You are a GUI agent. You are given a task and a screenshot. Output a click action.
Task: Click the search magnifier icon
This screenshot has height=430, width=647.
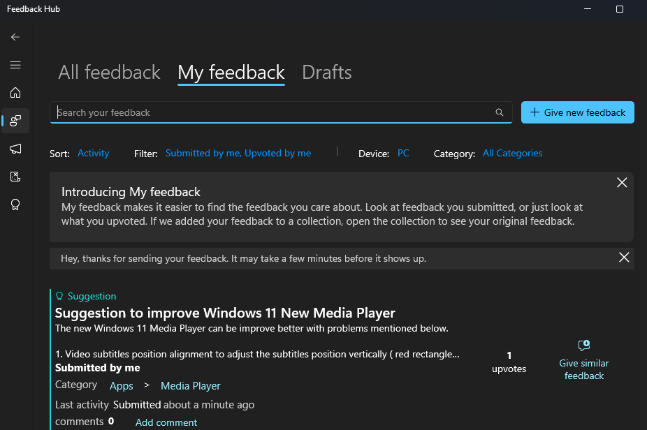500,112
